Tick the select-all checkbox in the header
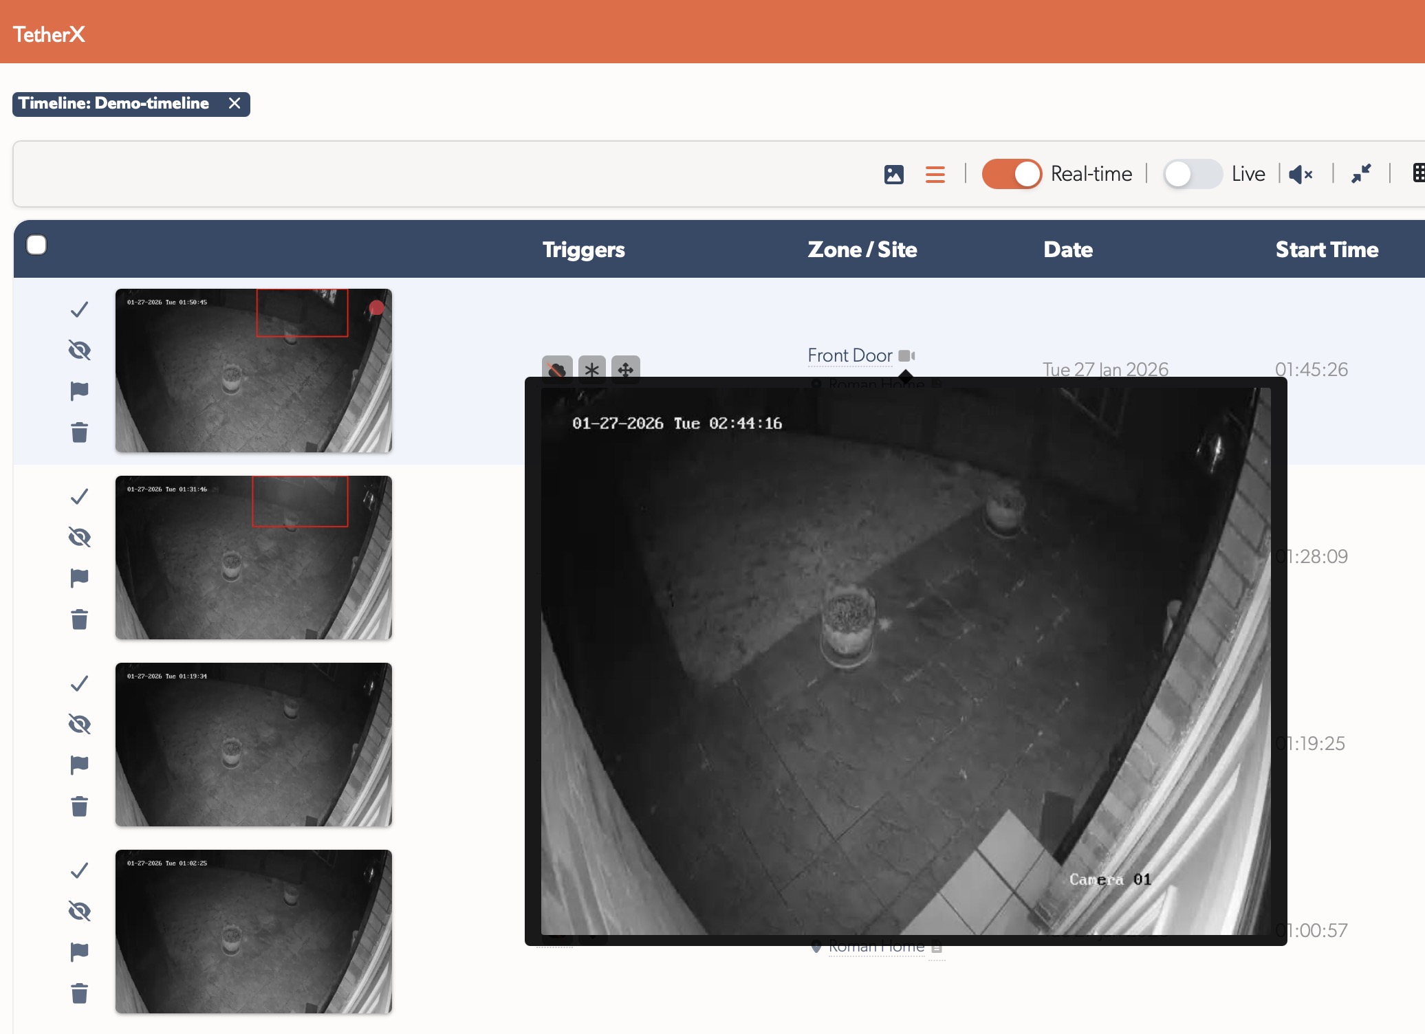 click(38, 245)
